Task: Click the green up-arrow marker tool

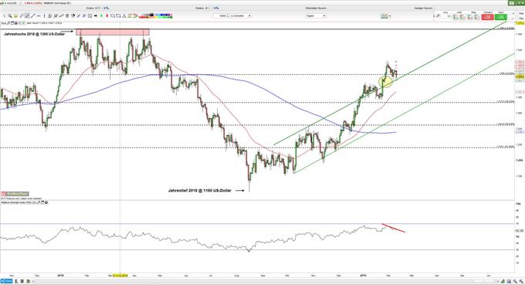Action: 101,15
